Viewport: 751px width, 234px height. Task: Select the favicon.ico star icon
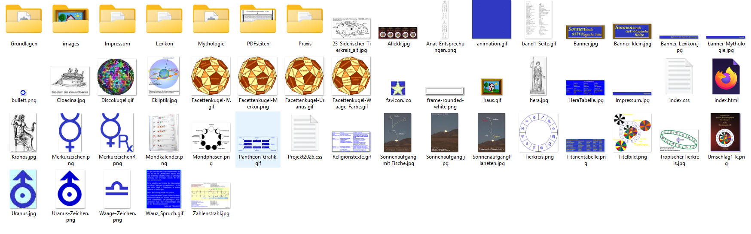[x=398, y=88]
